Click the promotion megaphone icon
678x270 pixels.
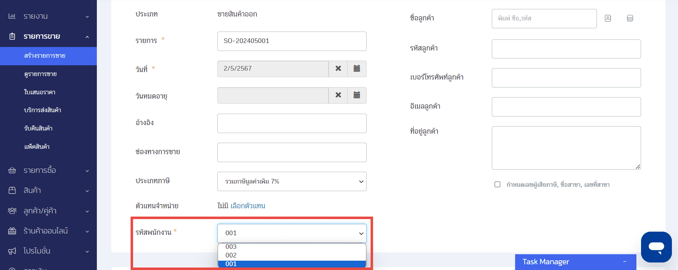(12, 251)
